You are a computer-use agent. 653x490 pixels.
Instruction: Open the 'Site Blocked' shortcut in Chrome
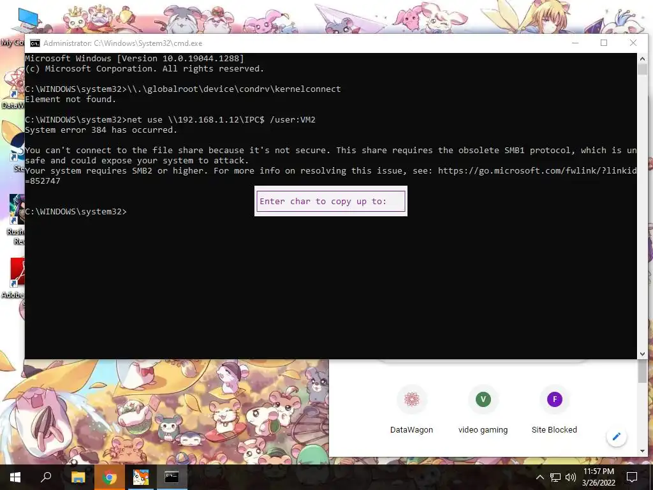[x=554, y=410]
